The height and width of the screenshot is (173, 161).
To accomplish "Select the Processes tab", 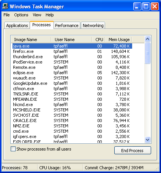I will (42, 25).
